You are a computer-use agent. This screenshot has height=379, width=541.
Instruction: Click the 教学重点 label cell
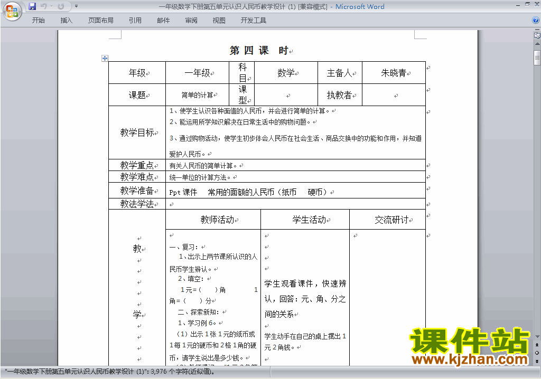tap(137, 165)
